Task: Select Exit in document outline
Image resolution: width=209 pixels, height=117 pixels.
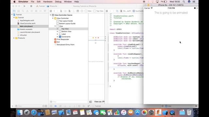Action: click(x=58, y=42)
